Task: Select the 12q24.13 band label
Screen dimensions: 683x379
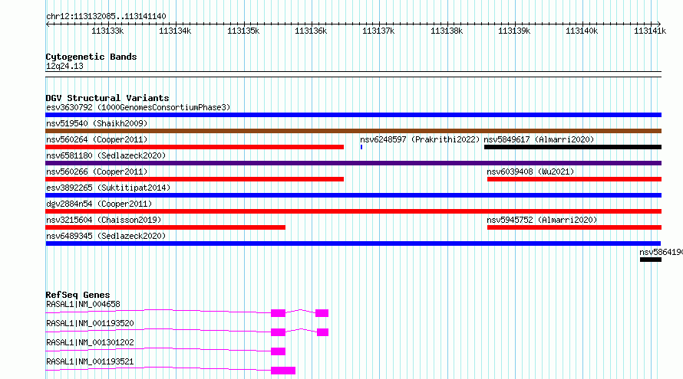Action: pos(64,66)
